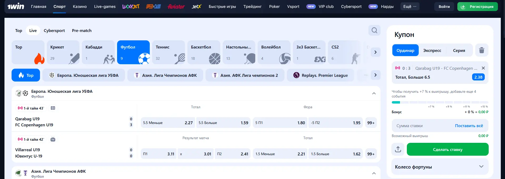Click the bonus progress bar in coupon
Screen dimensions: 505x179
[440, 102]
